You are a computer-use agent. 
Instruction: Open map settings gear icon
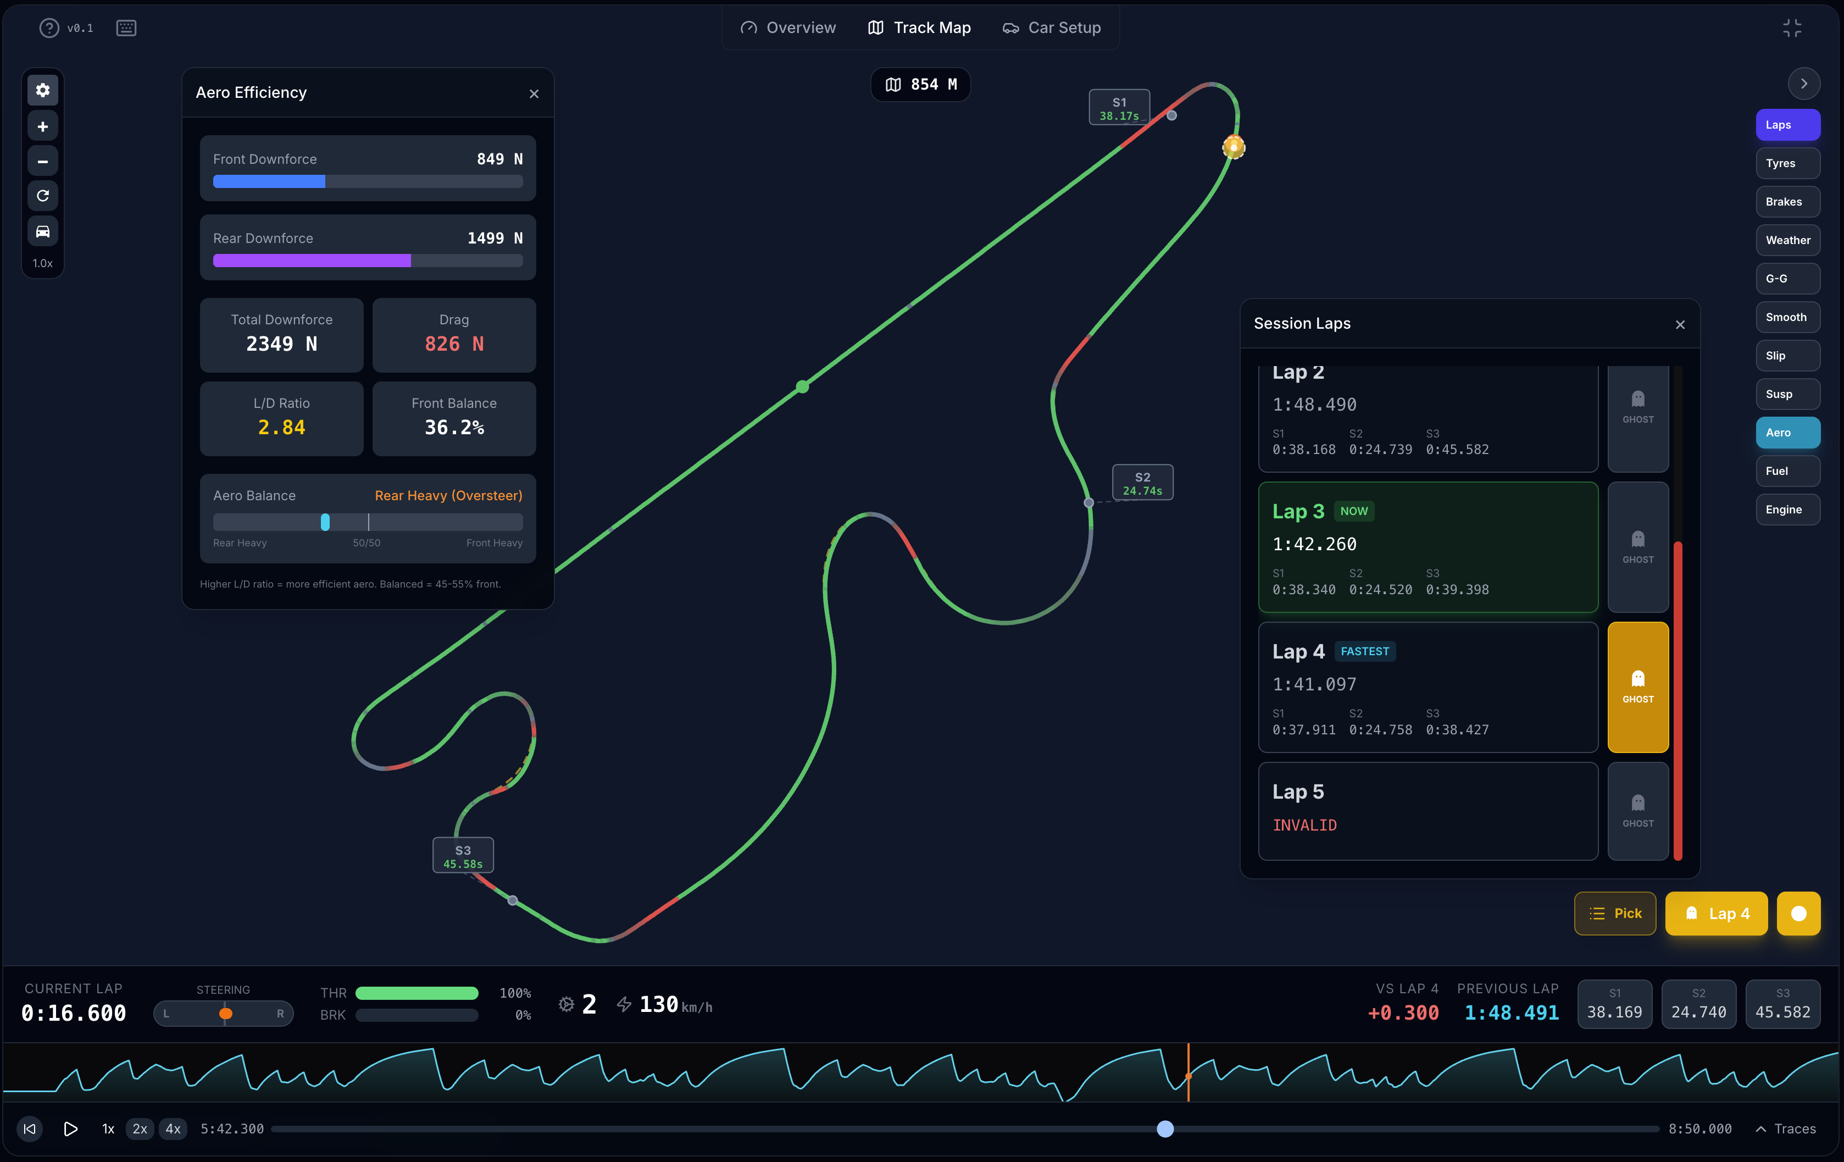(43, 90)
